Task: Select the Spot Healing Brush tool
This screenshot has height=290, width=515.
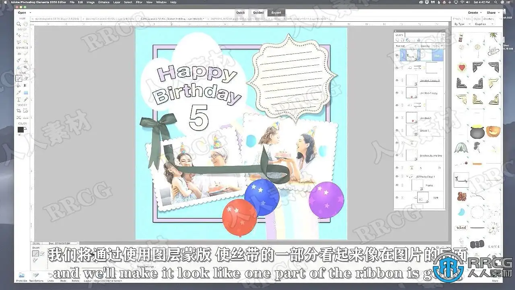Action: pos(26,53)
